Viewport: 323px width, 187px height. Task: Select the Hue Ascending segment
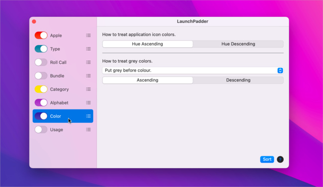[147, 44]
